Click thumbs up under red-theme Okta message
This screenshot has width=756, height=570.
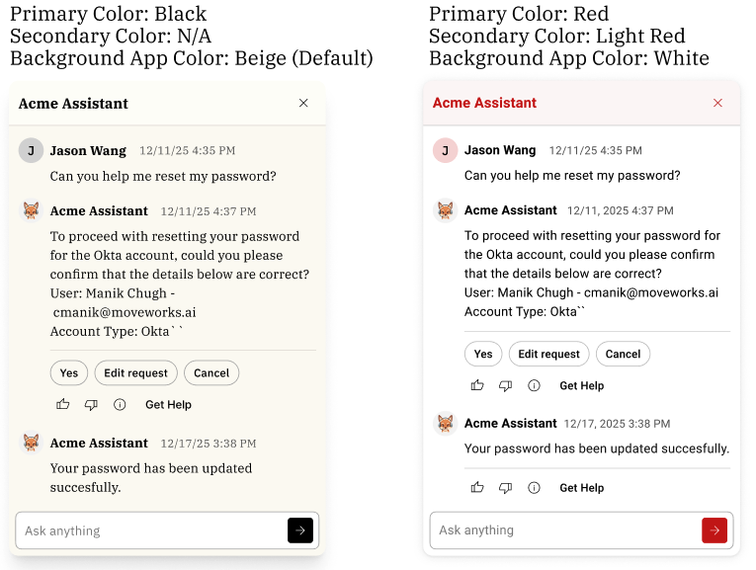(477, 385)
